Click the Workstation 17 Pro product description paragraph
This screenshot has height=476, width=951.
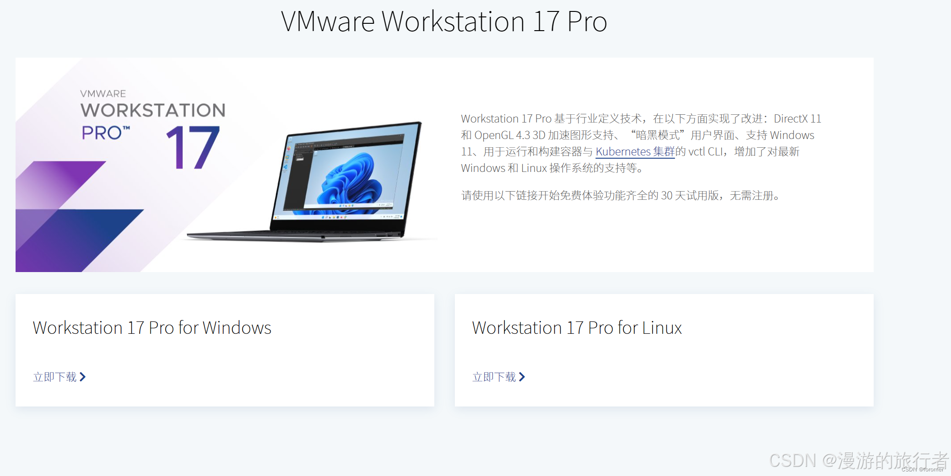[x=641, y=143]
